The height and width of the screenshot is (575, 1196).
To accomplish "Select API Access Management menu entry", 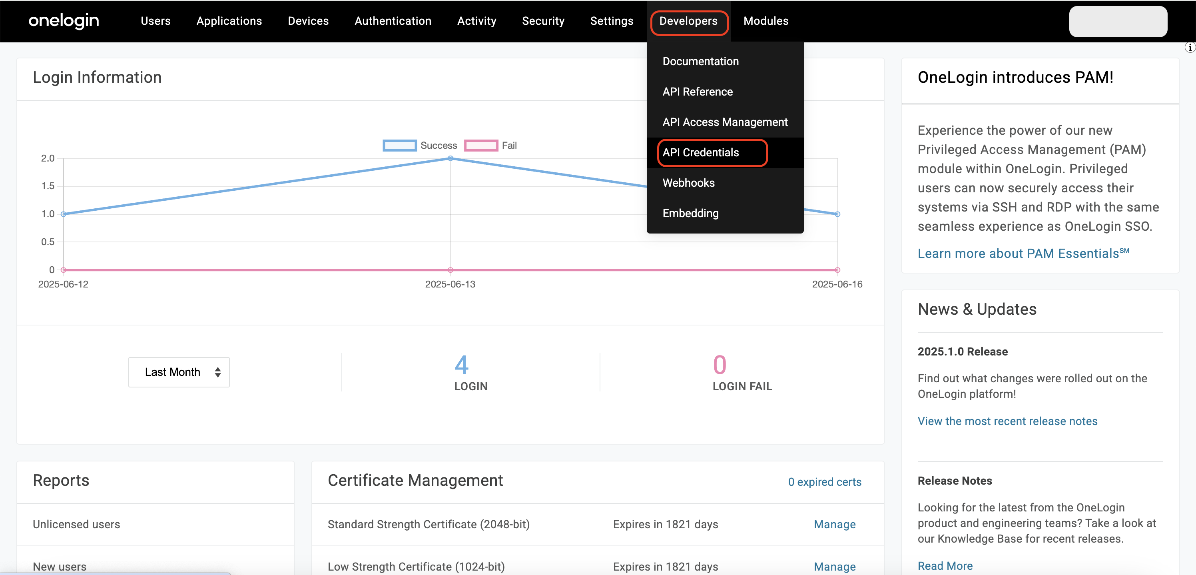I will [725, 122].
